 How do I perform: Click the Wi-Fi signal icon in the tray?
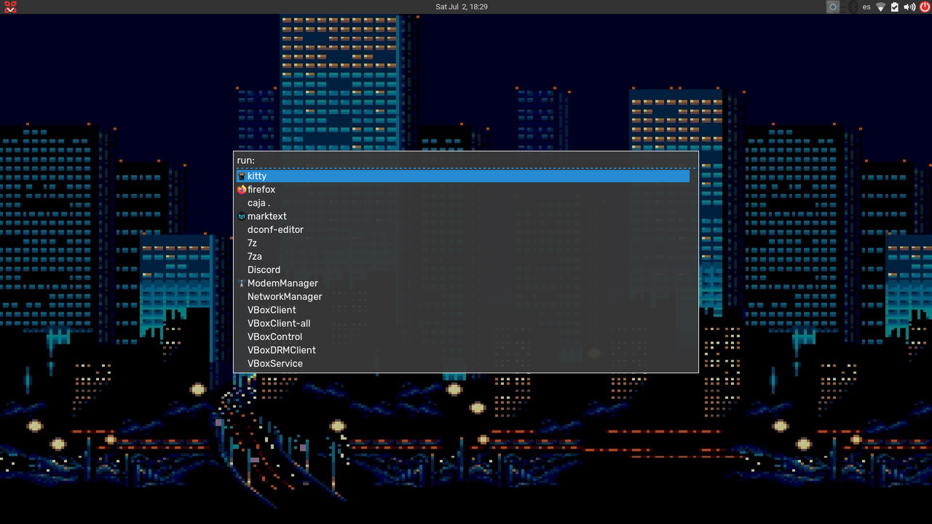(880, 7)
